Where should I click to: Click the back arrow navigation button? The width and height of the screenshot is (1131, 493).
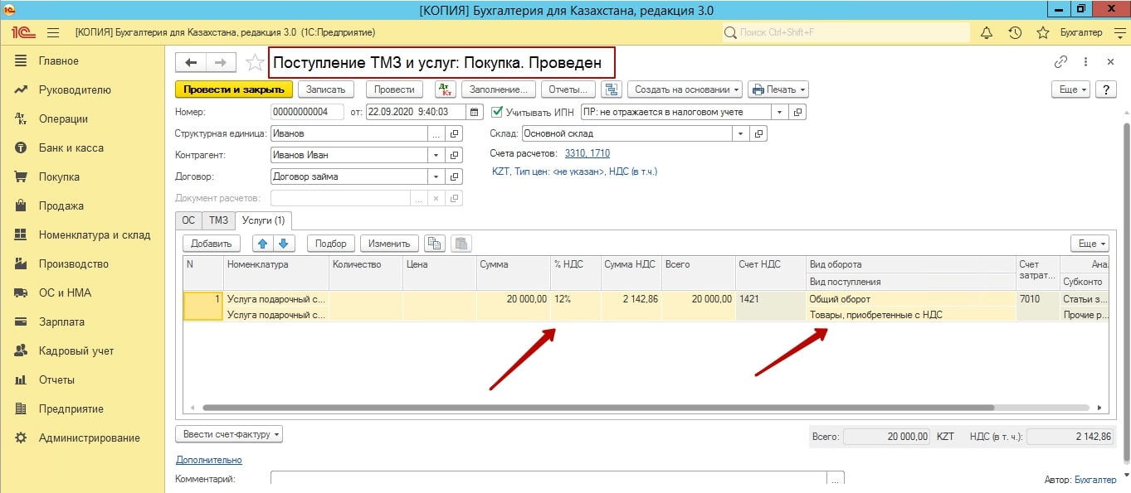click(191, 63)
